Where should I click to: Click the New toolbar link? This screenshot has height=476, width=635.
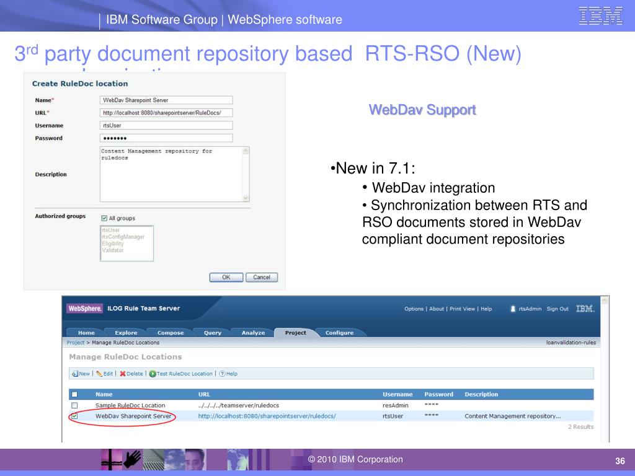(84, 374)
